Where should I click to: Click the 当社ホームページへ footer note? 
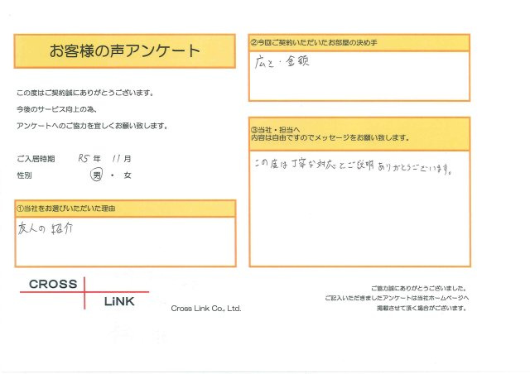[x=397, y=298]
